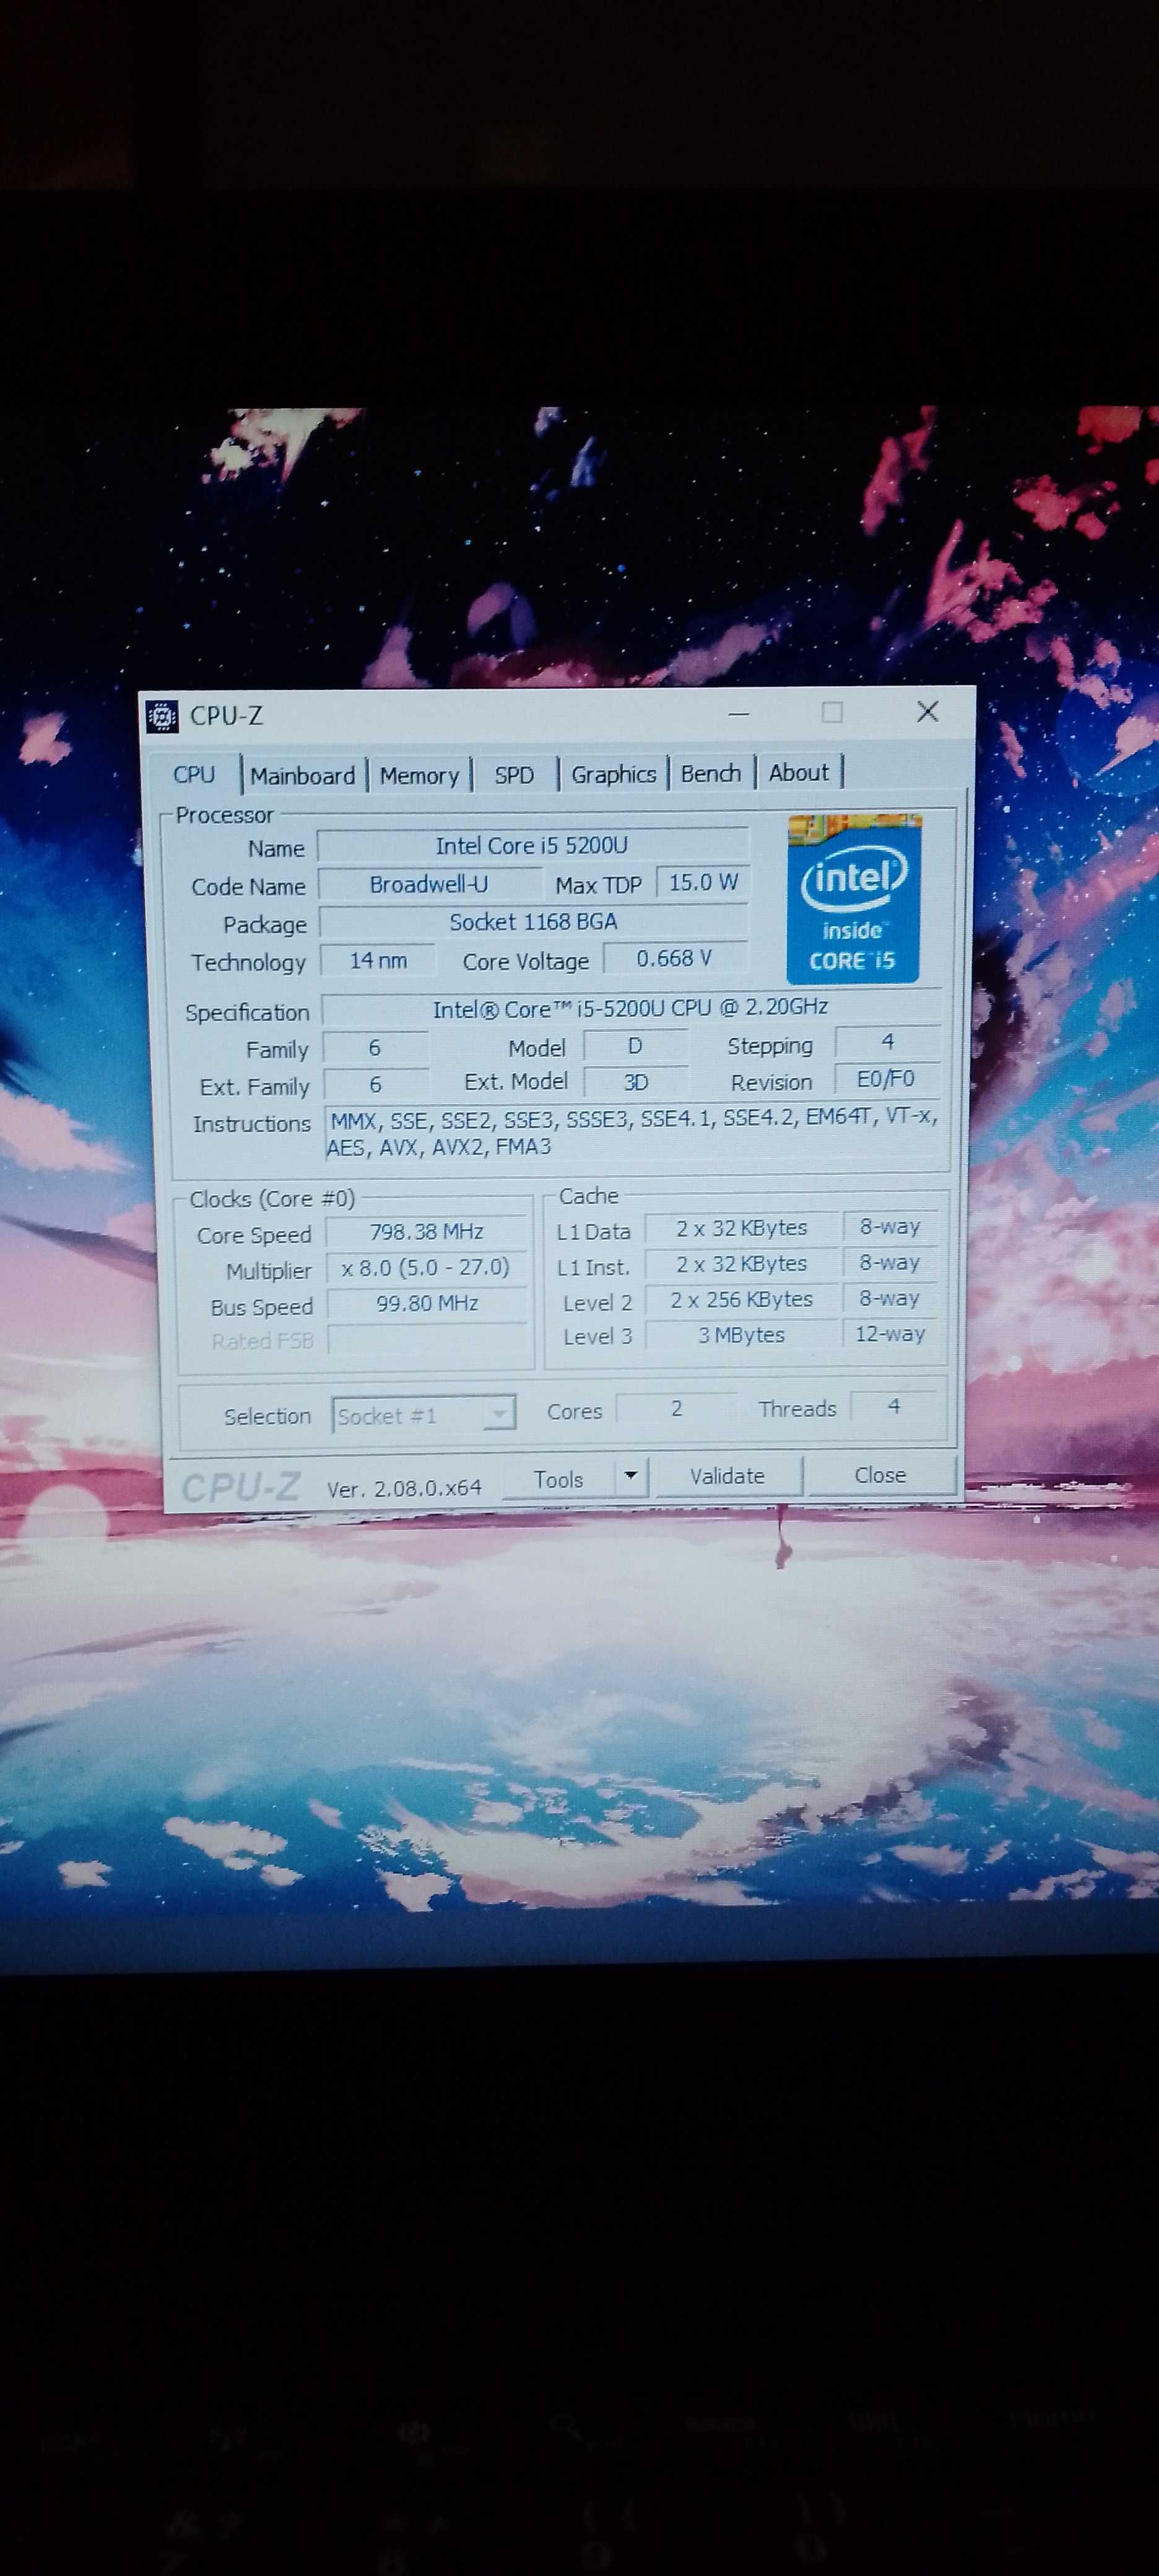Click the Close button at bottom

click(x=880, y=1475)
